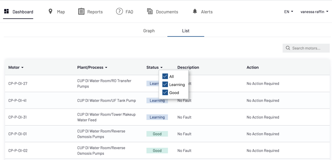The height and width of the screenshot is (160, 332).
Task: Click the Map pin icon
Action: click(x=50, y=12)
